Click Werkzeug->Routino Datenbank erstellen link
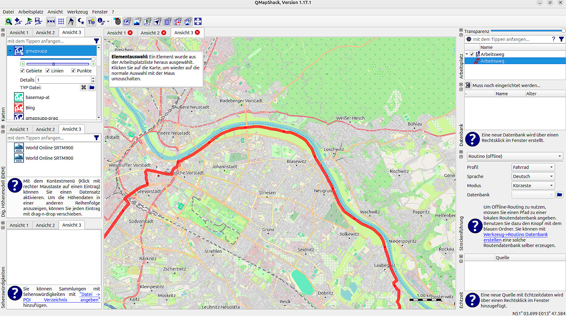Screen dimensions: 566x316 (x=515, y=234)
